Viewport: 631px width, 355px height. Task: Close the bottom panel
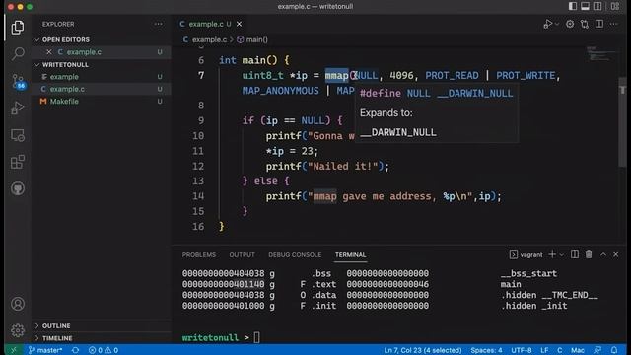[615, 254]
